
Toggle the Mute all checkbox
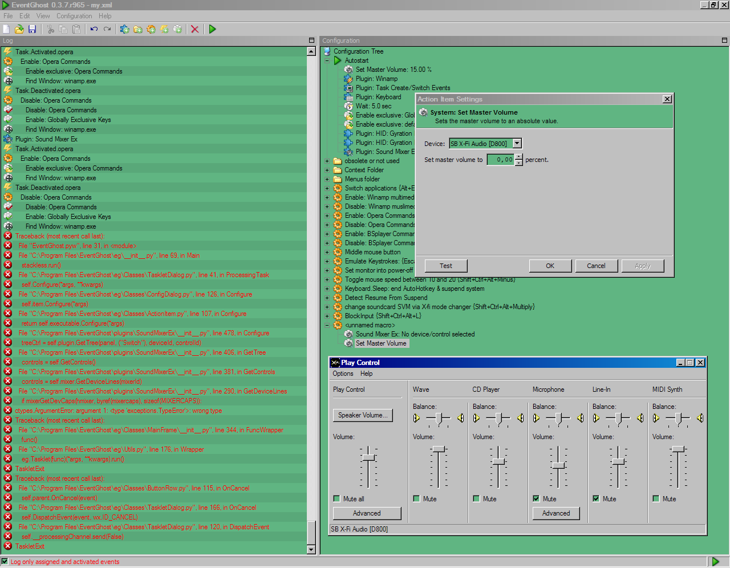[336, 499]
